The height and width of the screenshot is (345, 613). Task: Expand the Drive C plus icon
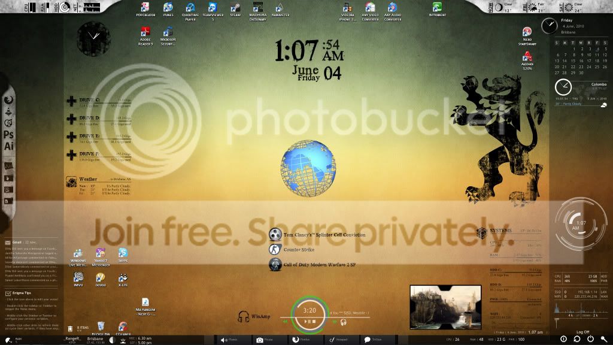pos(72,101)
